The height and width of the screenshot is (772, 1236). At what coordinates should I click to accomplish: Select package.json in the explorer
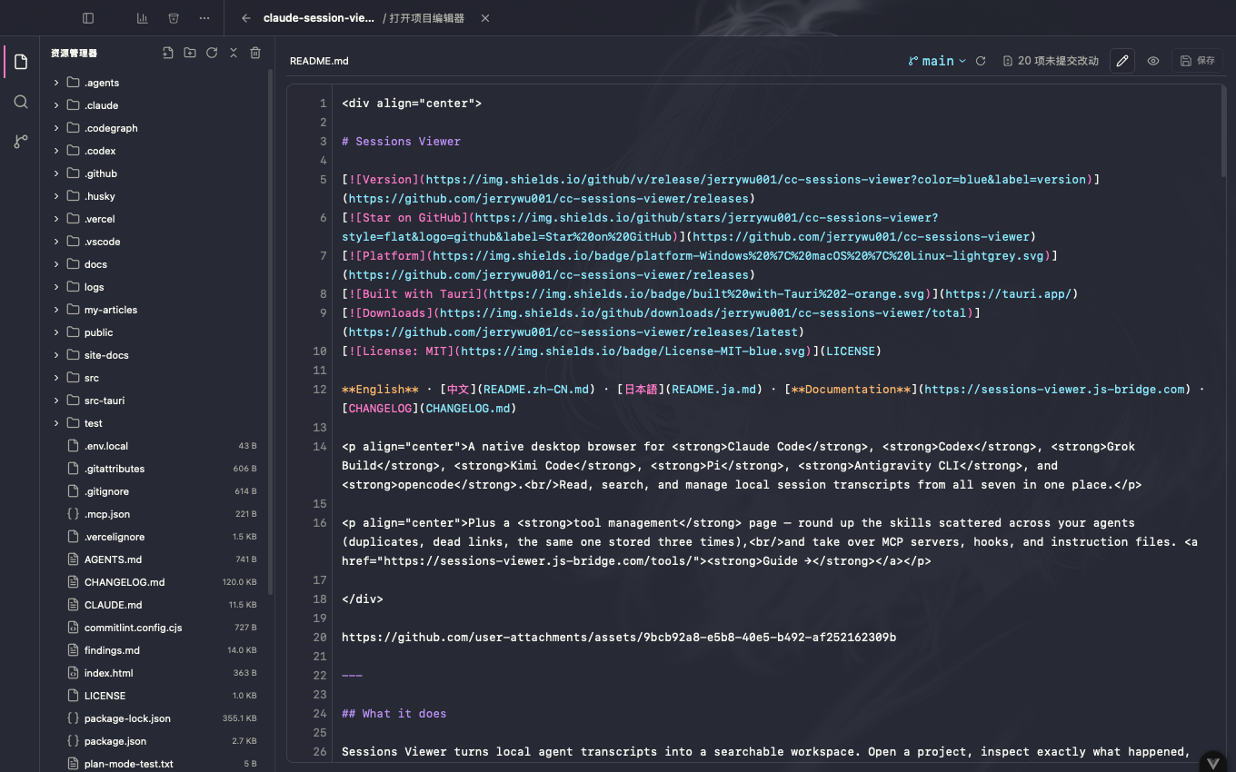coord(154,741)
